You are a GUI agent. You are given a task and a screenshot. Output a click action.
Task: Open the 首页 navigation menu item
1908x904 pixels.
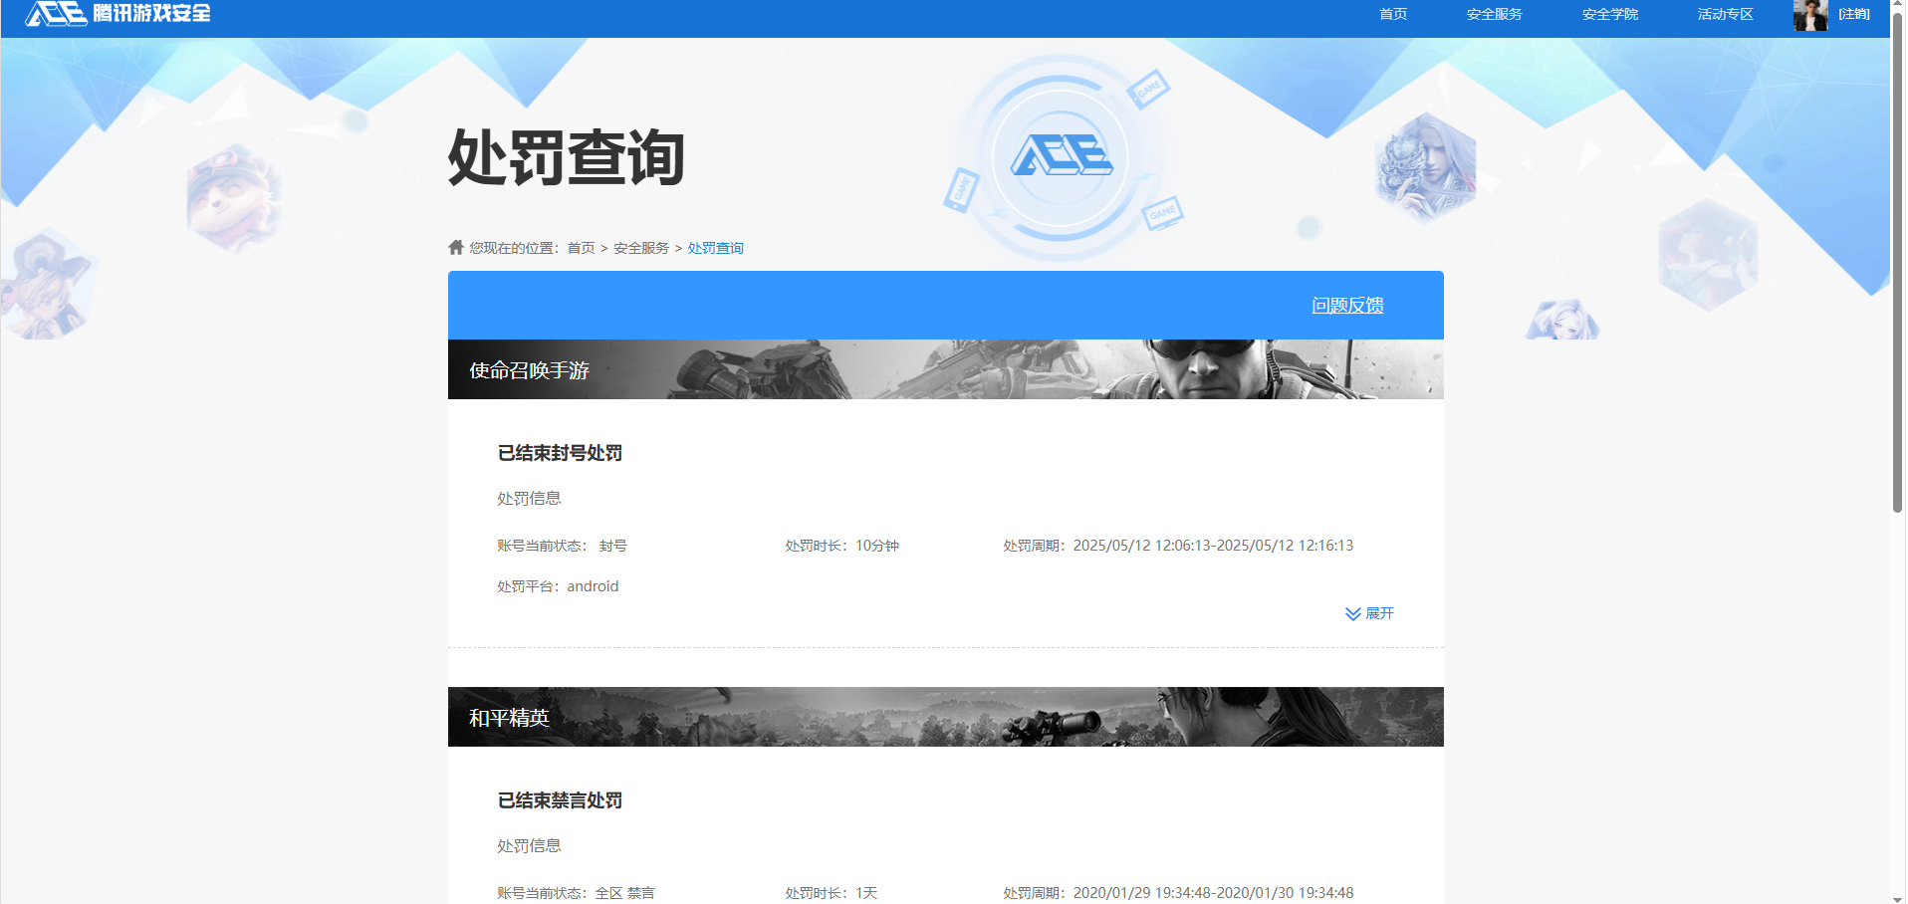1392,14
